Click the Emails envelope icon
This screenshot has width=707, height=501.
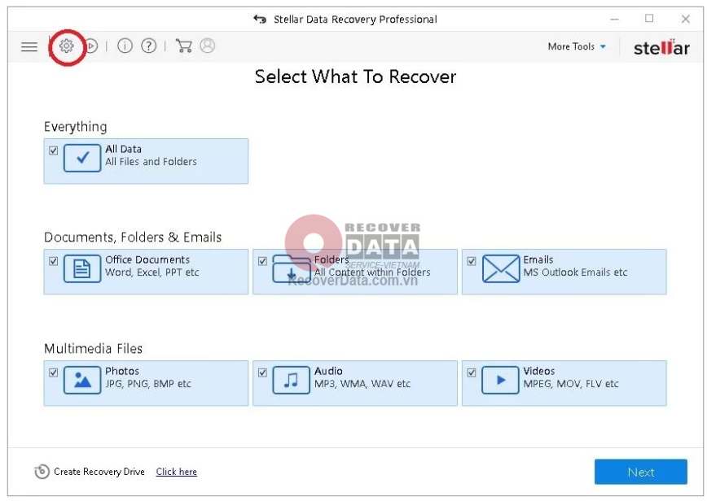pos(500,268)
